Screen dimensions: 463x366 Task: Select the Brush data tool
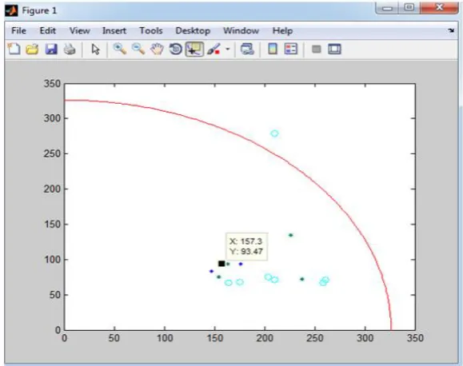point(214,49)
